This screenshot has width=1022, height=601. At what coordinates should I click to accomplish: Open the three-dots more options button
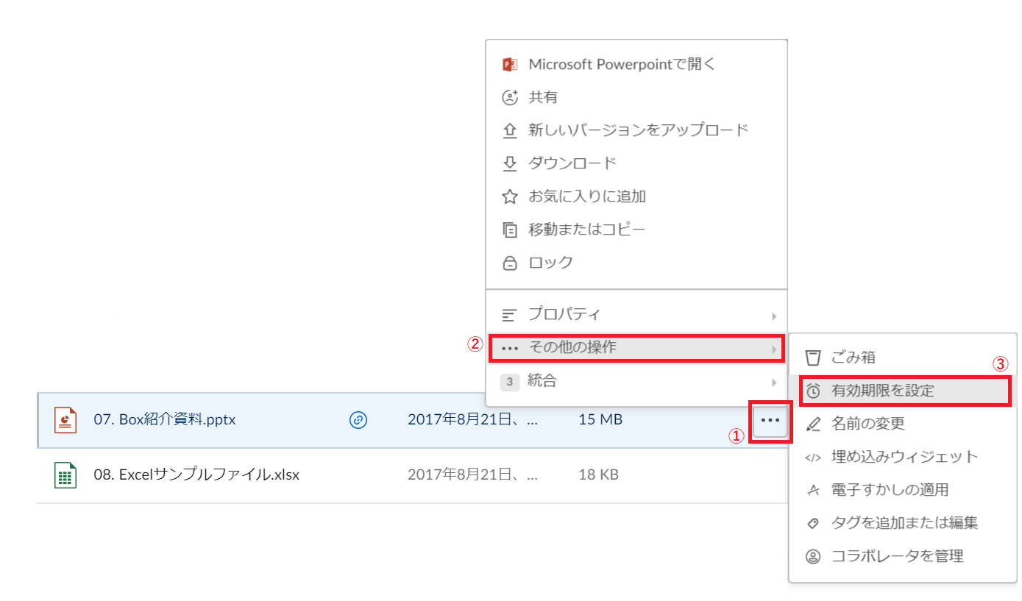point(770,420)
